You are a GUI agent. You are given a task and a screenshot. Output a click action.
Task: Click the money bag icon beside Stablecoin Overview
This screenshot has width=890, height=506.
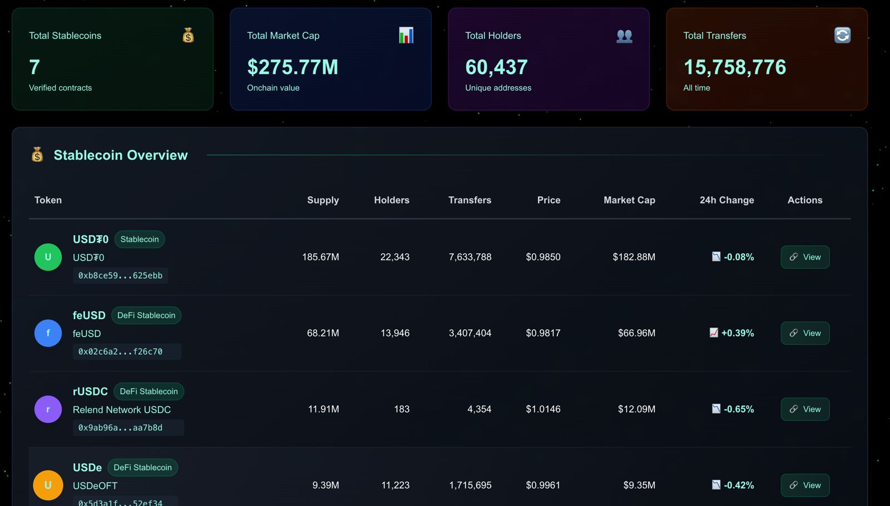point(37,155)
